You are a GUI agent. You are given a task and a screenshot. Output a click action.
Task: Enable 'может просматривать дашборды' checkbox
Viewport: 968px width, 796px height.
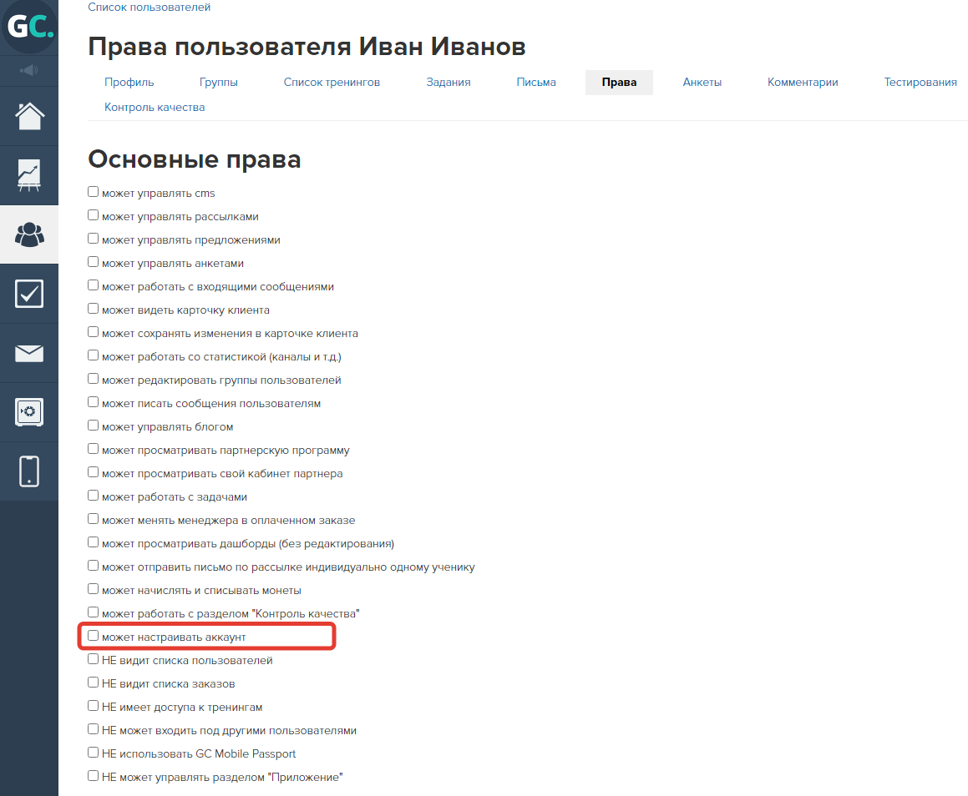pos(94,542)
